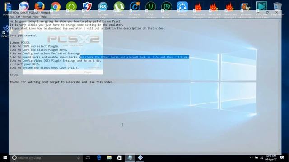Open the Fireboy and Watergirl 3 shortcut
Viewport: 289px width, 162px height.
coord(230,7)
